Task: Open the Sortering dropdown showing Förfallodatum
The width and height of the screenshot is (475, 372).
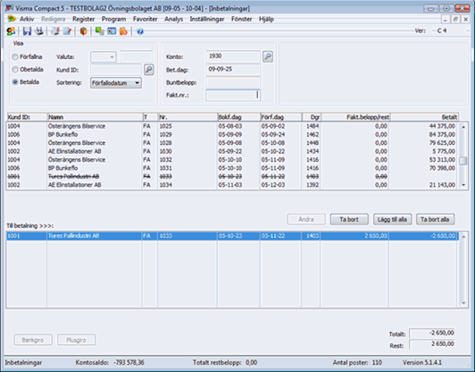Action: 116,83
